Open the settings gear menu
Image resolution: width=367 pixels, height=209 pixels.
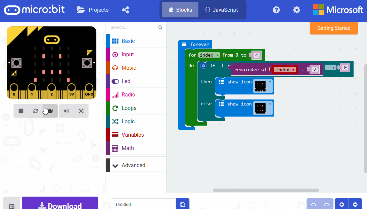tap(296, 10)
